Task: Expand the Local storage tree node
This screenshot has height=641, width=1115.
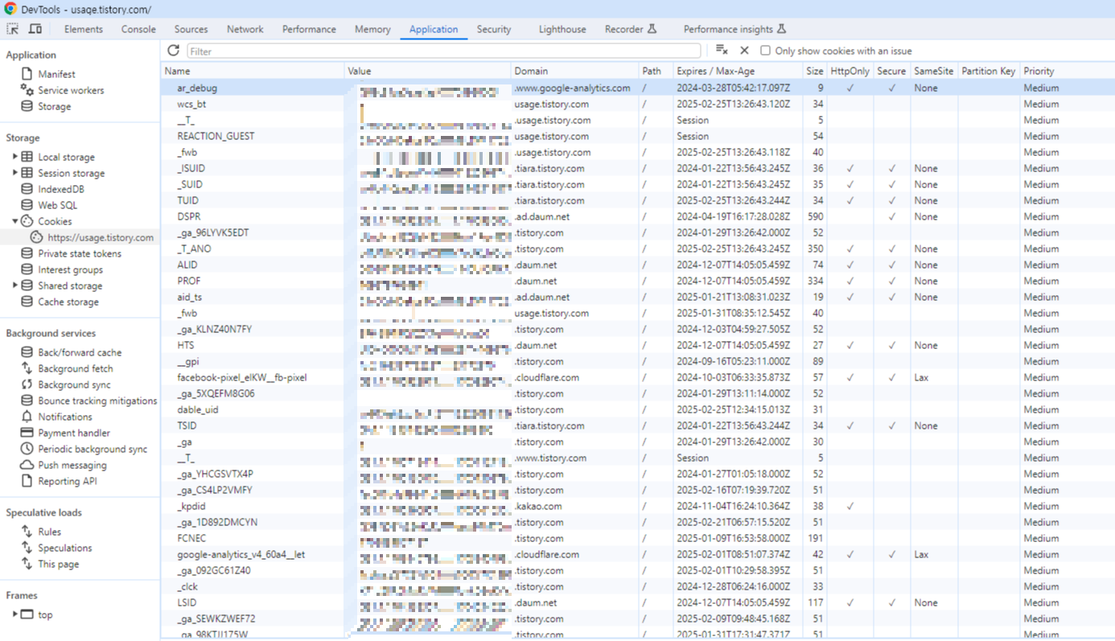Action: 14,157
